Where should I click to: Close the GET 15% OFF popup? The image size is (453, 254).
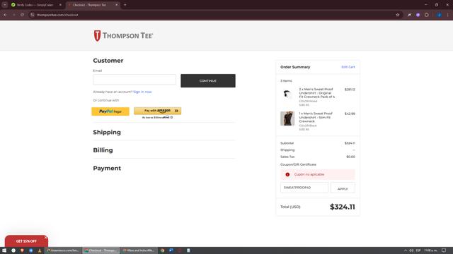coord(45,238)
